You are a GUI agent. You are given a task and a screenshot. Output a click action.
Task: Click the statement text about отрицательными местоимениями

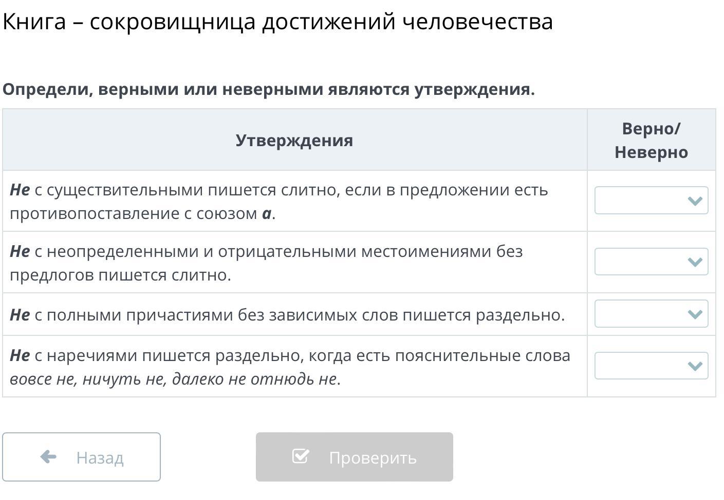coord(266,263)
